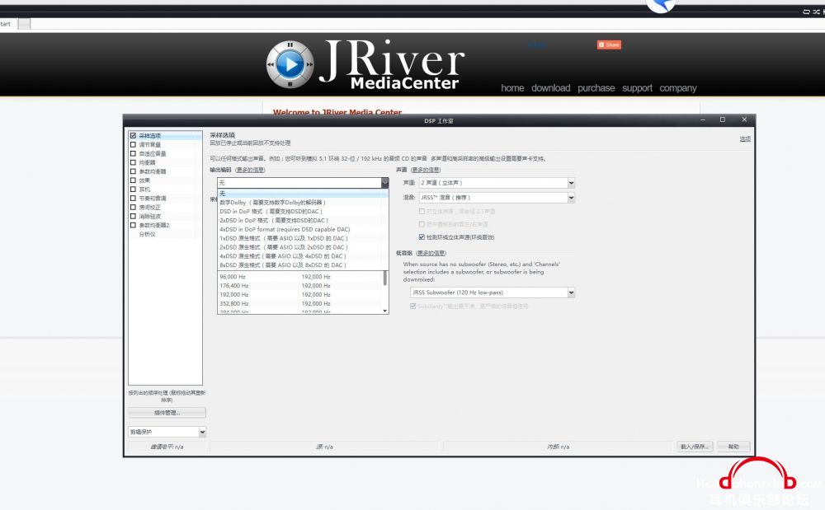Open 更多的信息 link next to 输出编码
The width and height of the screenshot is (825, 510).
pyautogui.click(x=251, y=170)
